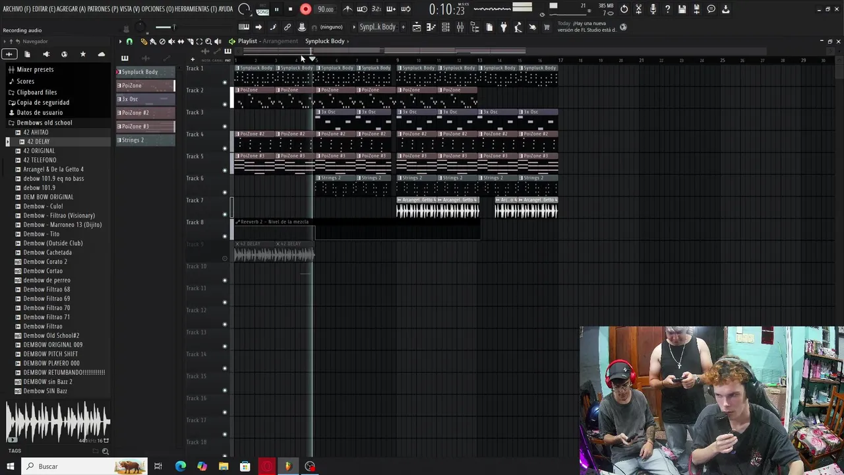Image resolution: width=844 pixels, height=475 pixels.
Task: Open Microsoft Edge from the taskbar
Action: 181,466
